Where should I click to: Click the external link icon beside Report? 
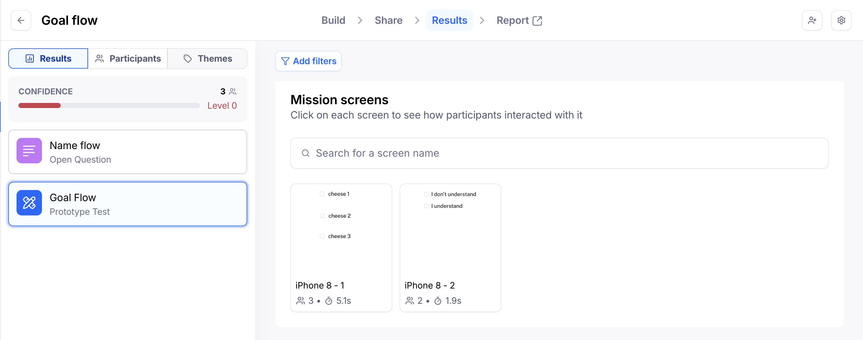coord(537,21)
